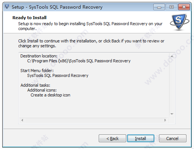Click the summary box scroll right arrow
This screenshot has height=149, width=194.
pos(165,120)
